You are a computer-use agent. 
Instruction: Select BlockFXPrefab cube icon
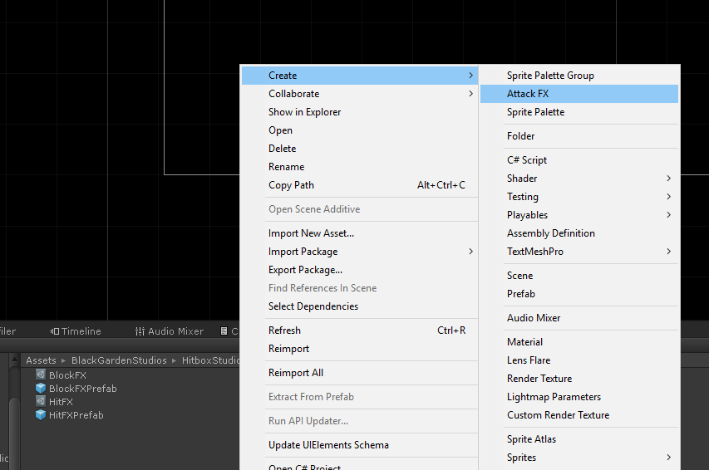41,388
